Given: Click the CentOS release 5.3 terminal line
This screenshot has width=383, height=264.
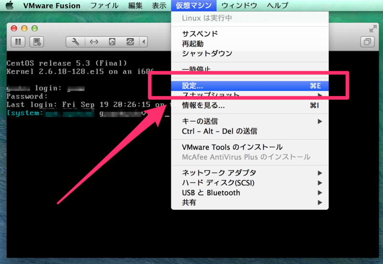Looking at the screenshot, I should pyautogui.click(x=67, y=63).
